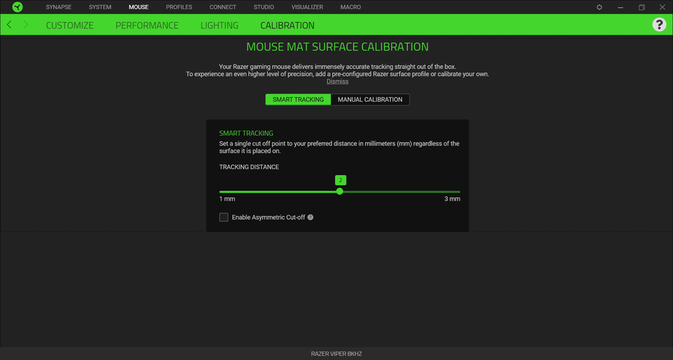Open the settings gear icon

pyautogui.click(x=599, y=8)
